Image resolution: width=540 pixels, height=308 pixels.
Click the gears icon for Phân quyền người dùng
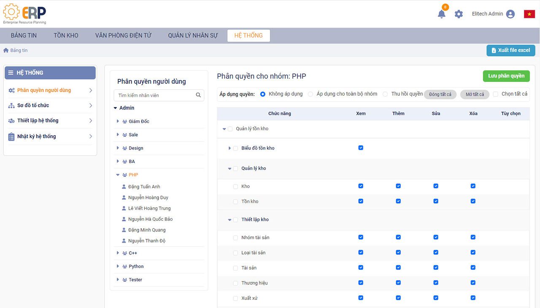[x=11, y=90]
